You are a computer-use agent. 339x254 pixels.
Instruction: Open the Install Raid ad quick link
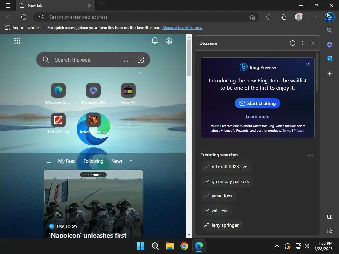click(x=93, y=123)
